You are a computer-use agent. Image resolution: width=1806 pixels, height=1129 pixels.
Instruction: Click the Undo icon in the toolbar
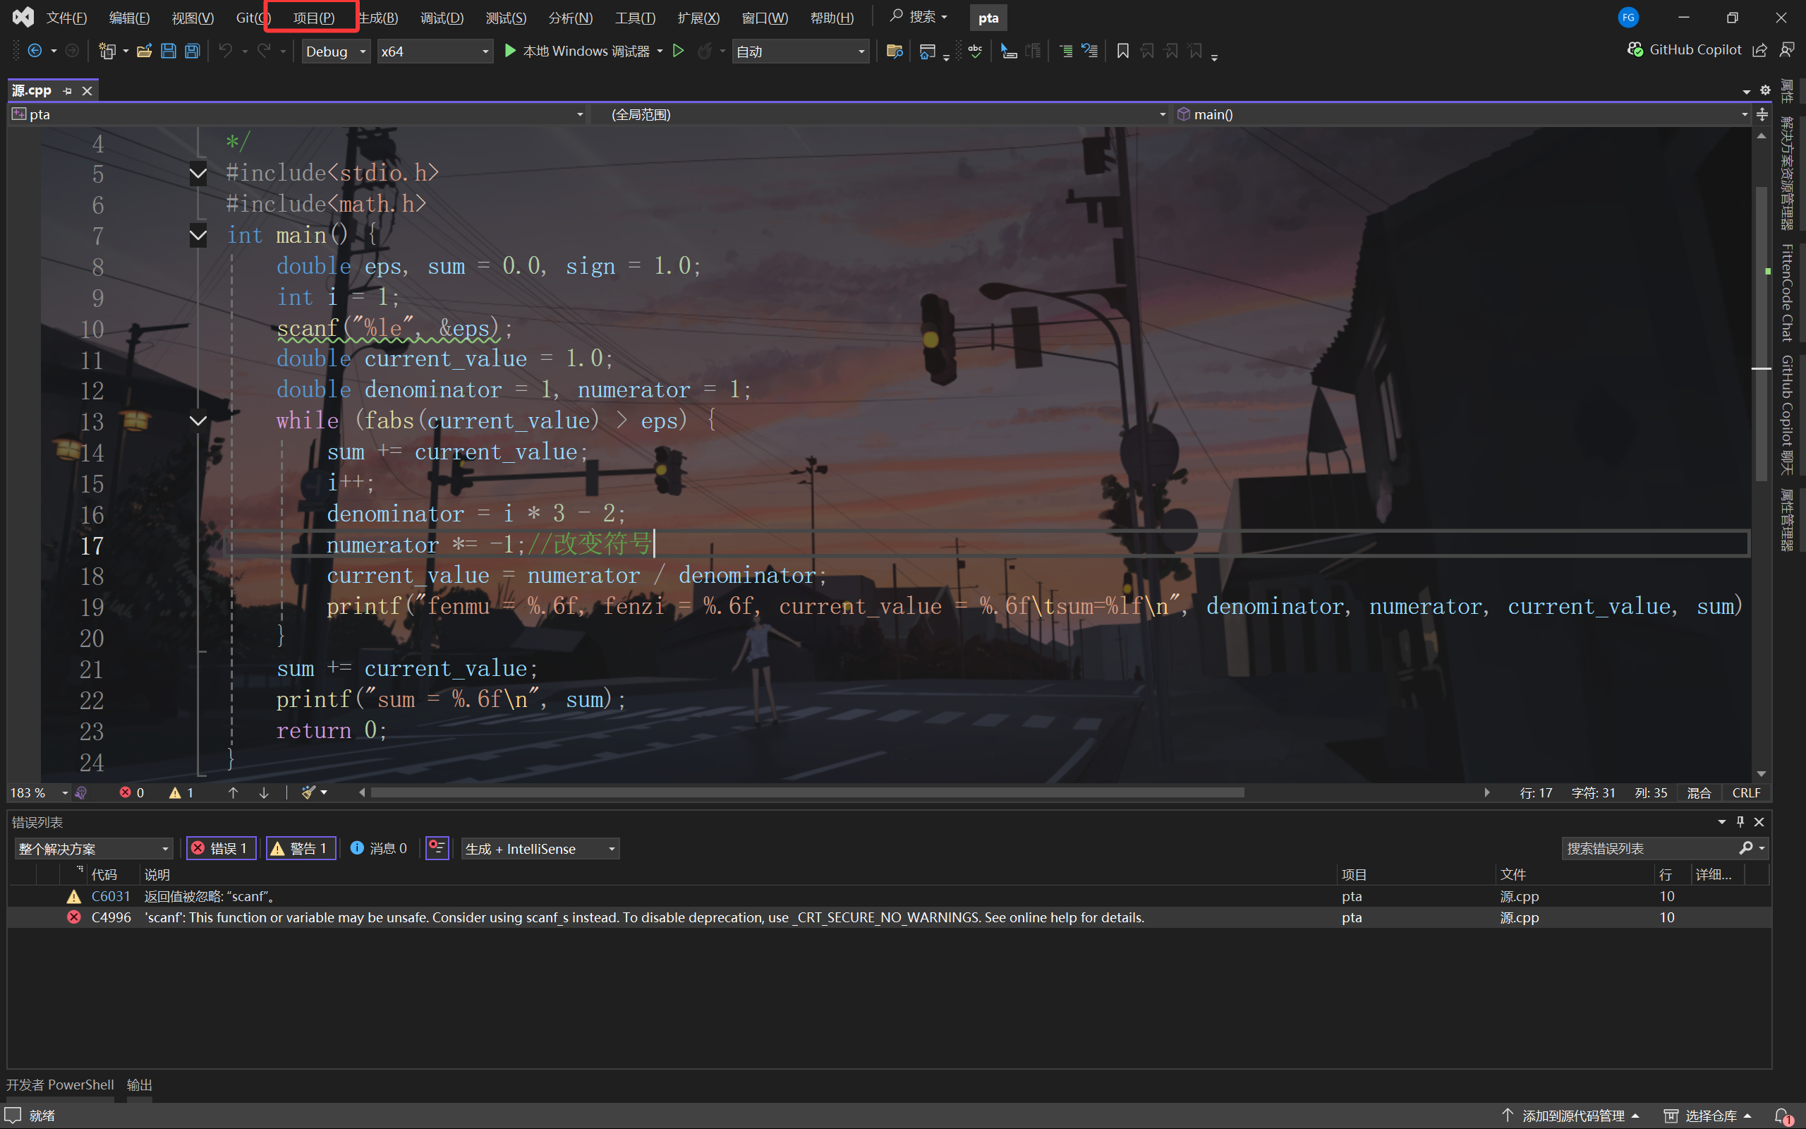[x=224, y=51]
